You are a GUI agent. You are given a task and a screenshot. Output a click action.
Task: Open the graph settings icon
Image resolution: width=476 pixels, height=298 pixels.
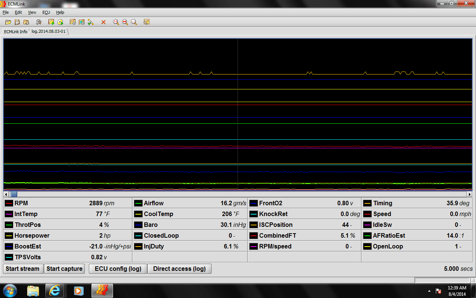147,22
